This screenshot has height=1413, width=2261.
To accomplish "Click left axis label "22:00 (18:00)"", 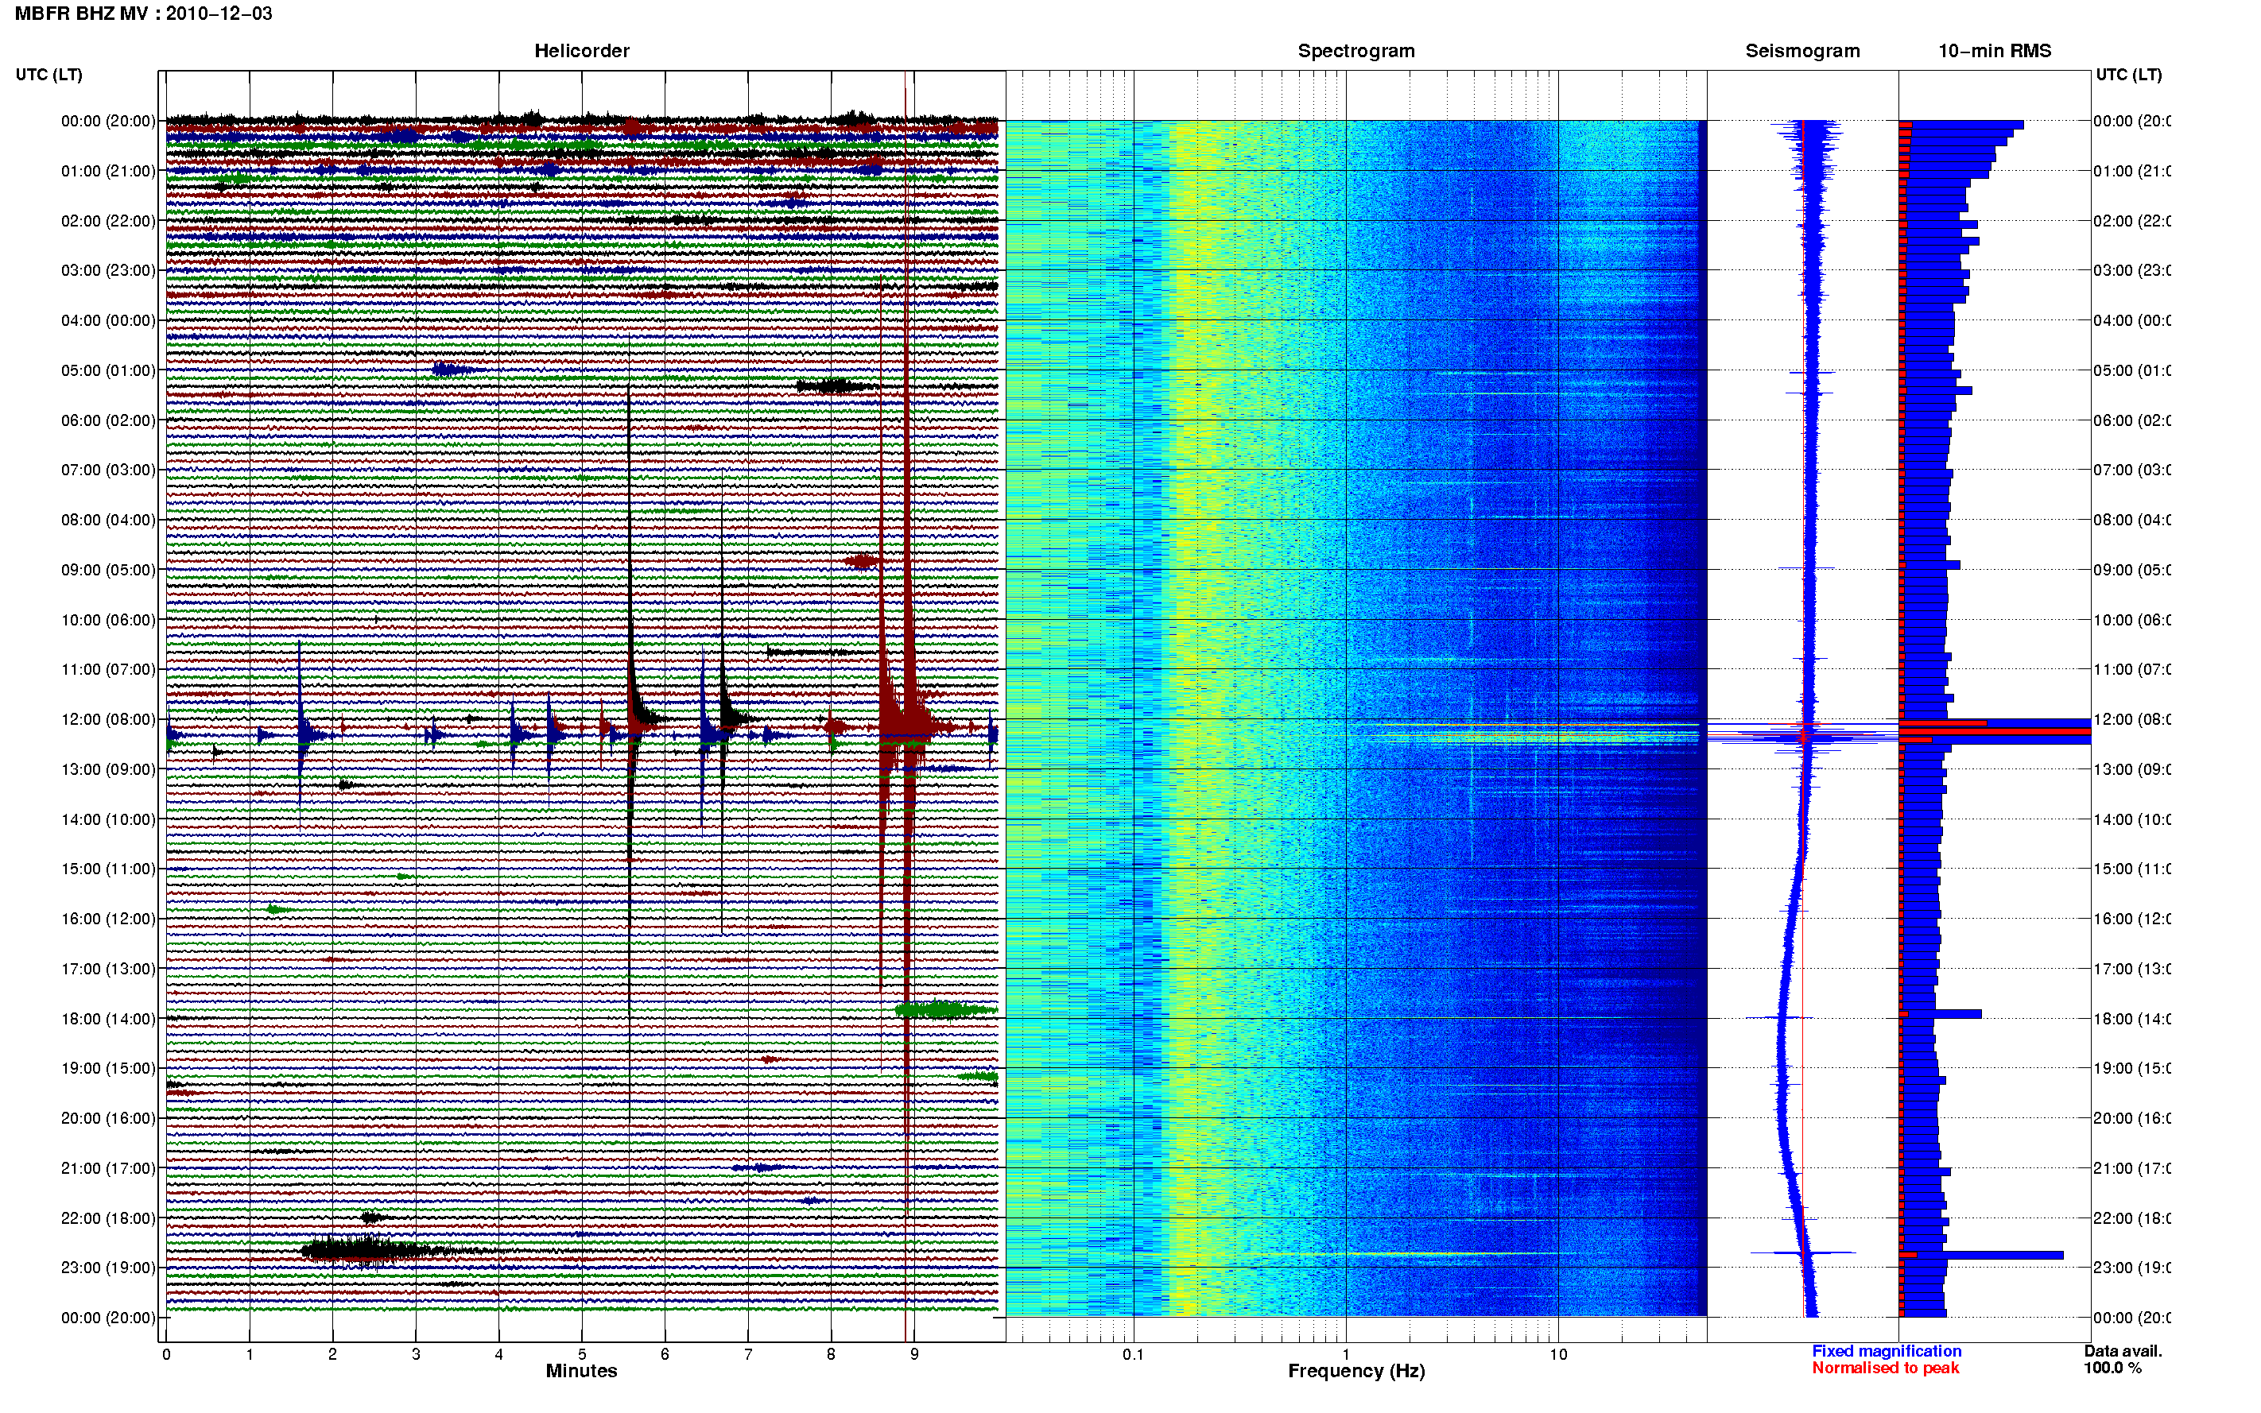I will click(108, 1218).
